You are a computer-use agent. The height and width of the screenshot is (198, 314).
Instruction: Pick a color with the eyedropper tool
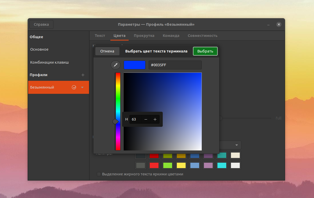click(116, 65)
